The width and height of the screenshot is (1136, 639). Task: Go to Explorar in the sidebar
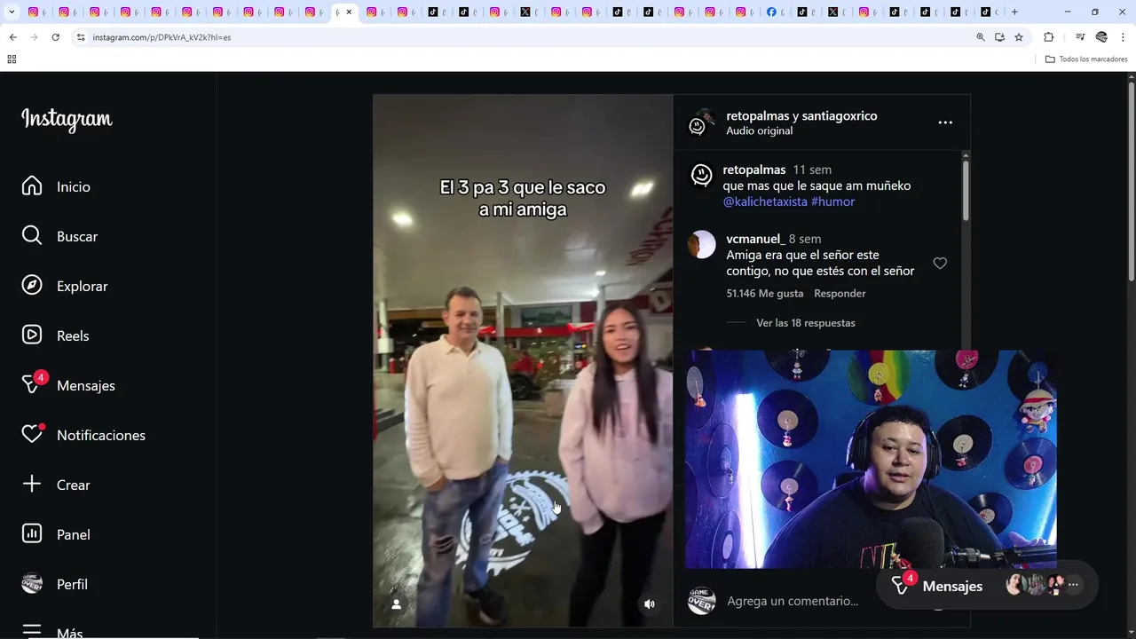click(64, 286)
